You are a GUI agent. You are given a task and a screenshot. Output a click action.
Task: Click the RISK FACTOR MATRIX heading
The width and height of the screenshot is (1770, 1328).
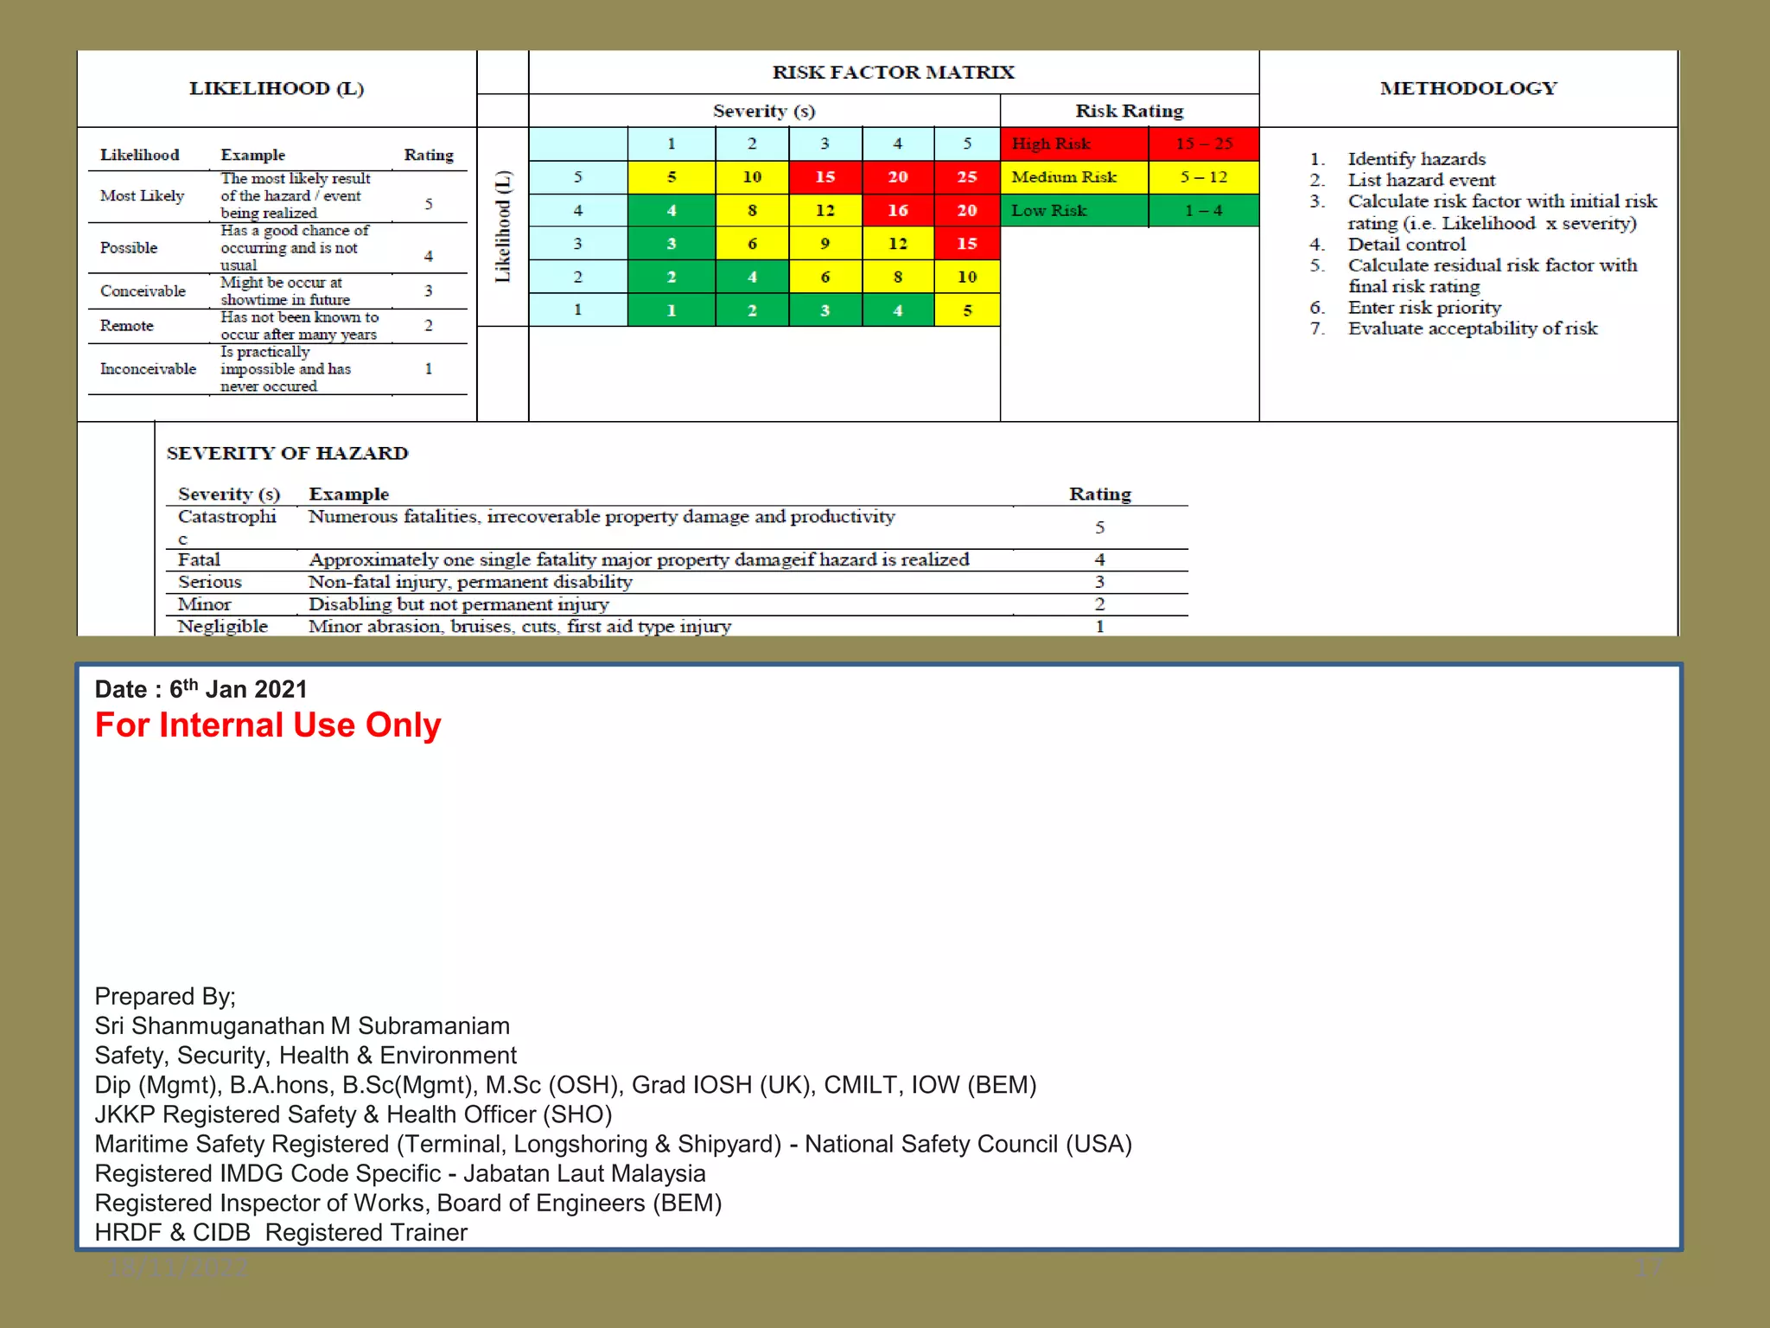pos(893,73)
